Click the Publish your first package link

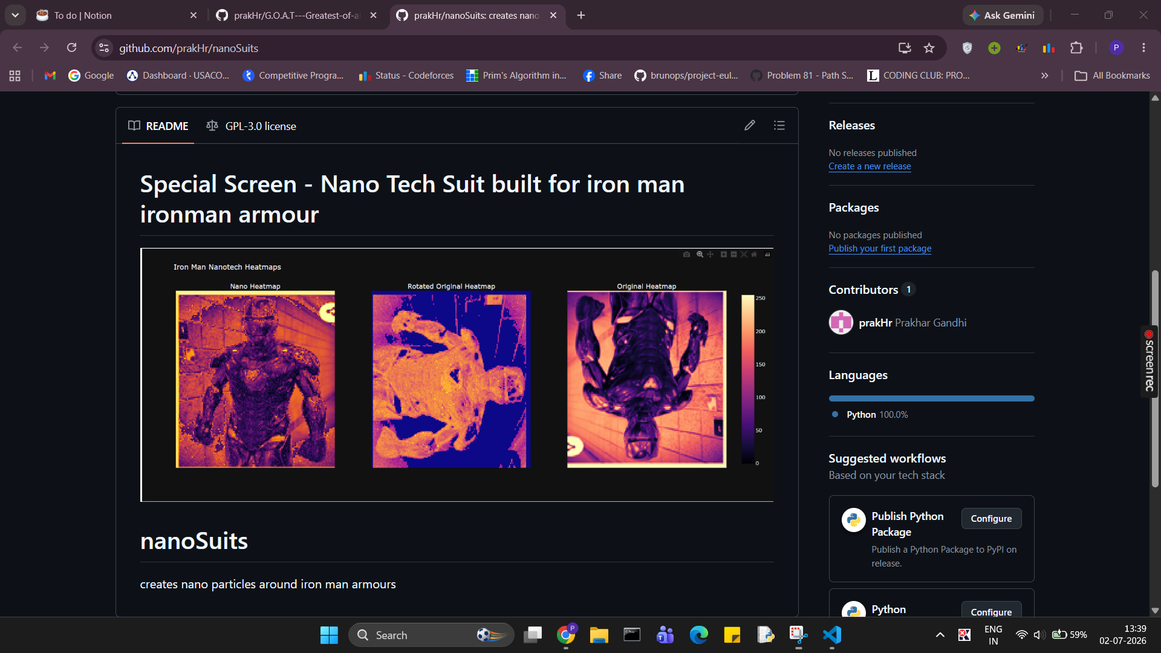[880, 249]
